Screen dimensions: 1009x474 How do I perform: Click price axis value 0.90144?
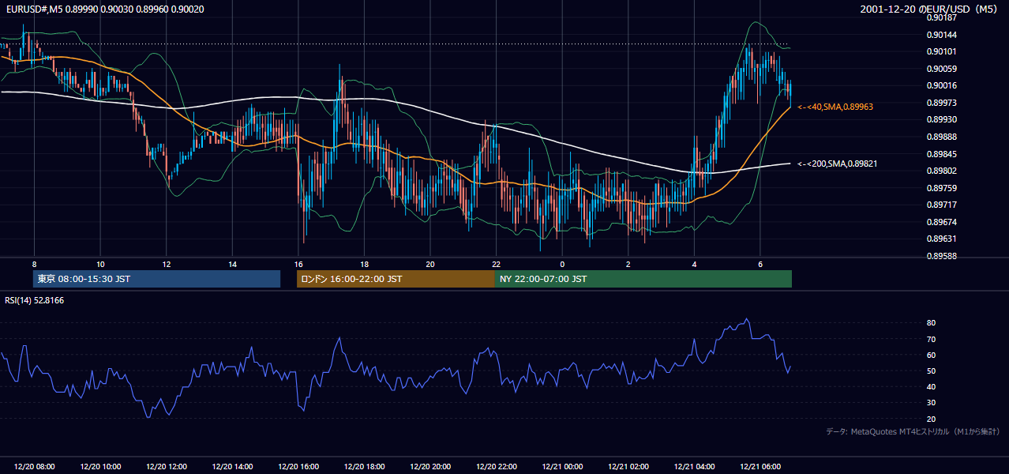click(941, 35)
